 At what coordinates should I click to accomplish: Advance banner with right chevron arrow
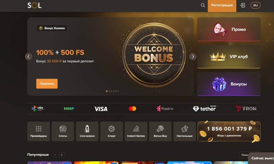click(193, 57)
